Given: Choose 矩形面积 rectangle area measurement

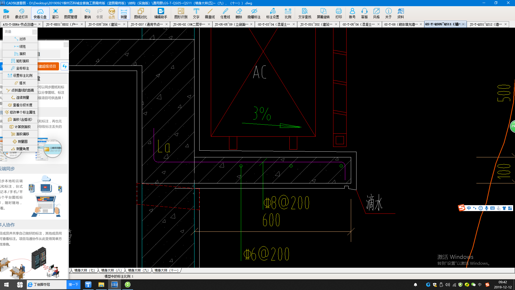Looking at the screenshot, I should click(20, 61).
